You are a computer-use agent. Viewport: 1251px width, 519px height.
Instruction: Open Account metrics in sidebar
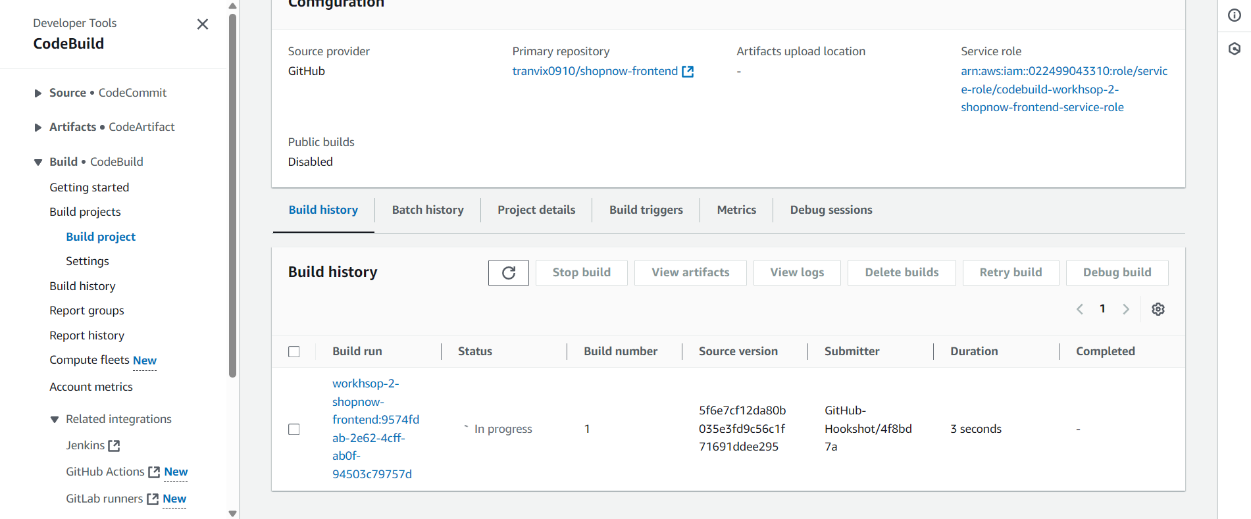pyautogui.click(x=91, y=387)
